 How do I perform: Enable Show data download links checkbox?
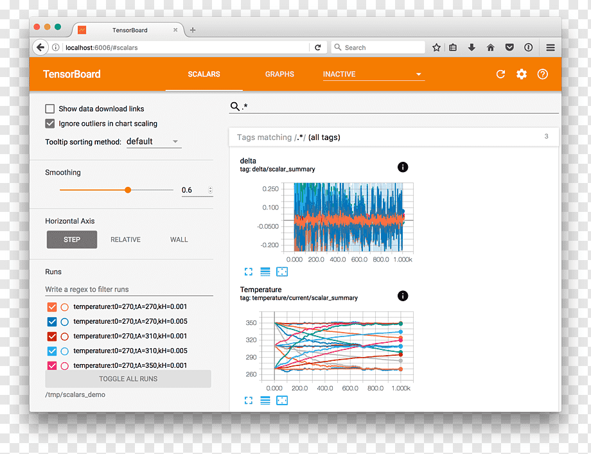pos(49,109)
